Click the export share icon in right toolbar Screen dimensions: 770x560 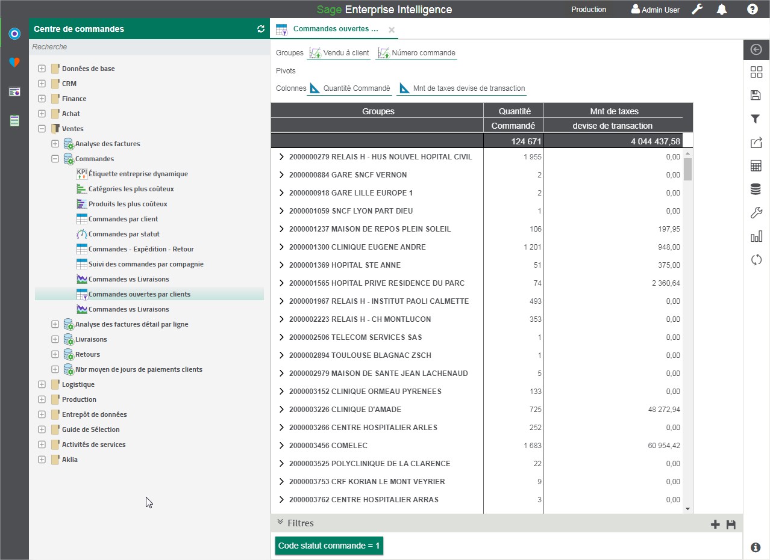tap(756, 143)
